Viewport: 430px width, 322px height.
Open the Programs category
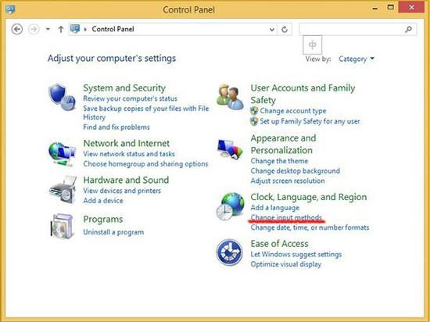pos(103,220)
